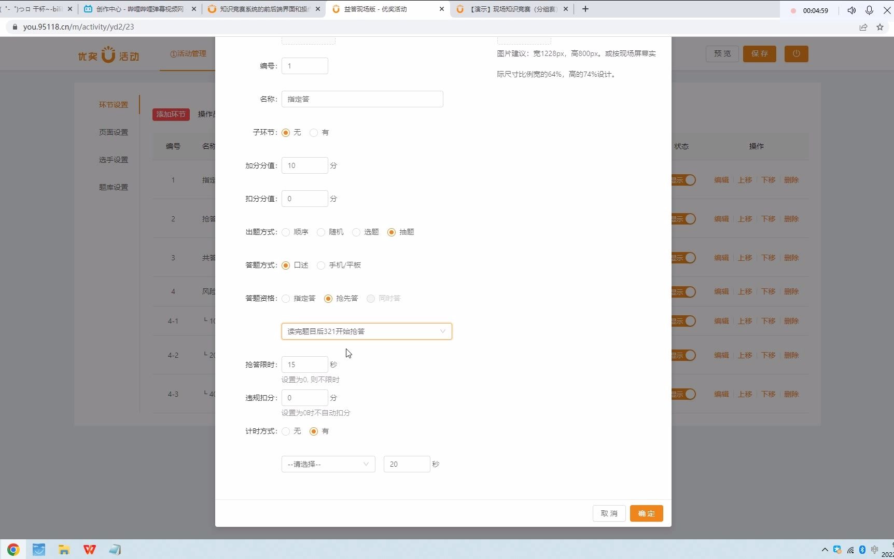Viewport: 894px width, 559px height.
Task: Open a new browser tab
Action: pos(585,9)
